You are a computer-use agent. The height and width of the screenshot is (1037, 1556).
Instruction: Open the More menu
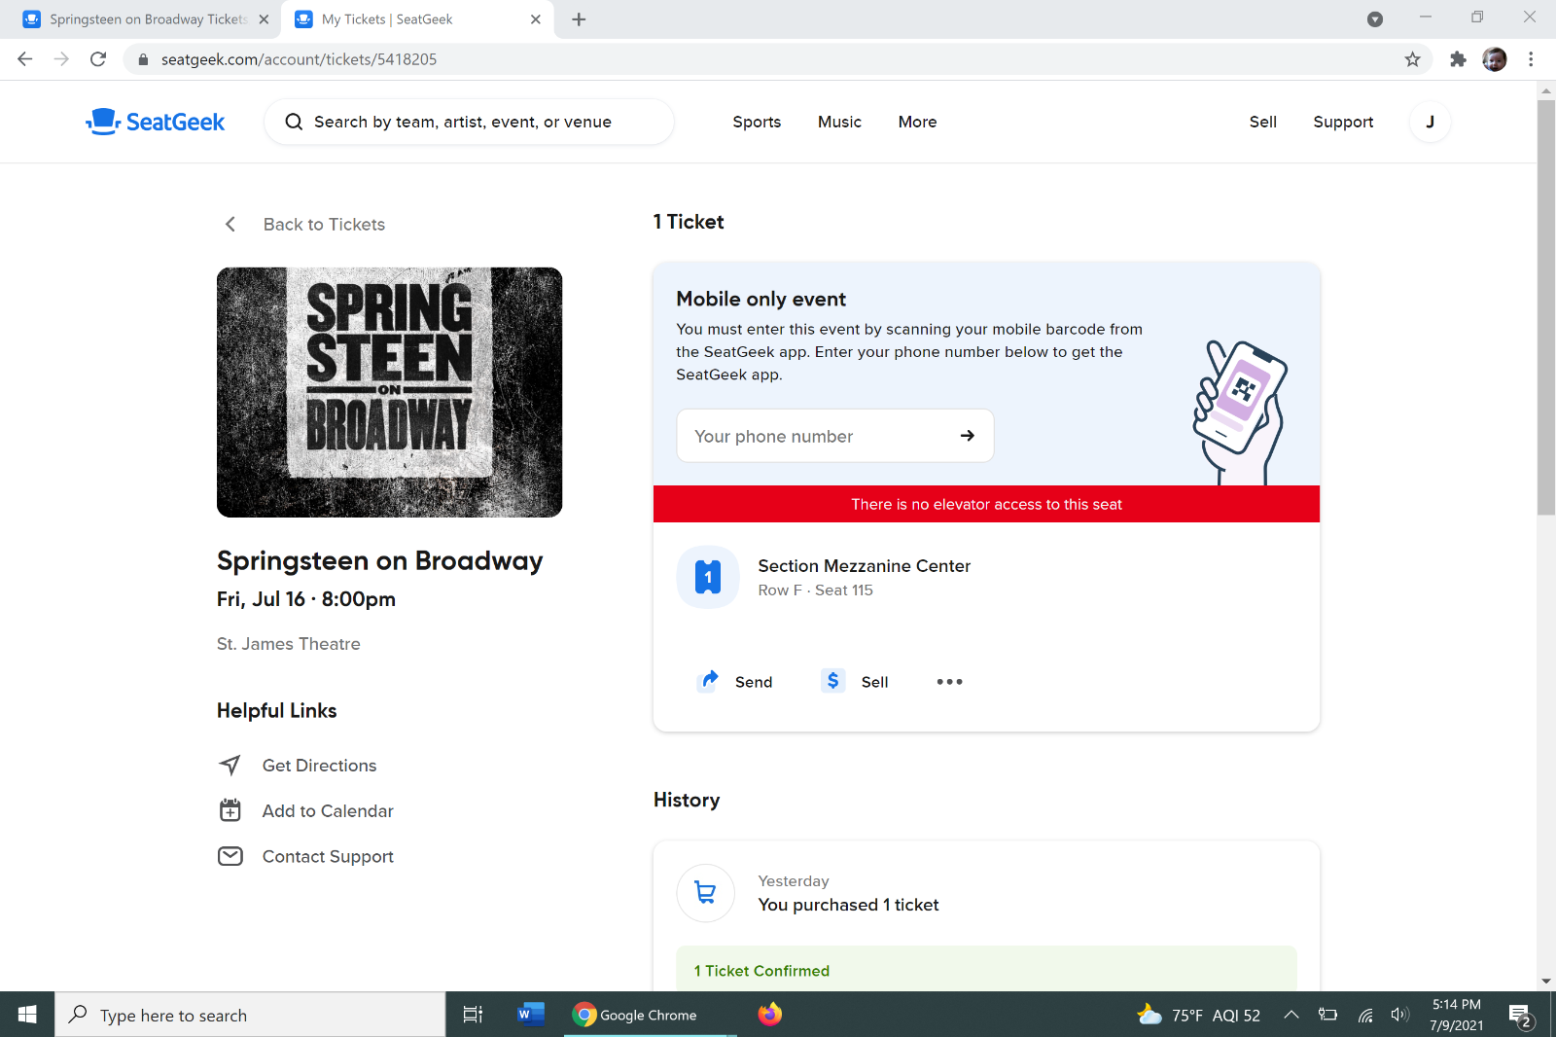917,122
